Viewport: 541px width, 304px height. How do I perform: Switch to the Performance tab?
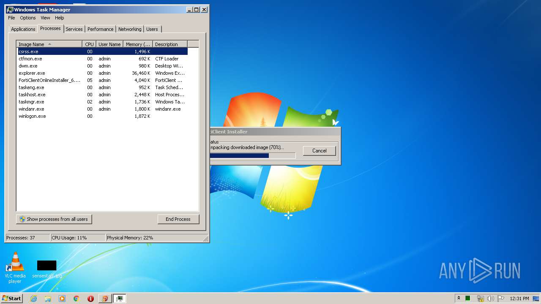pos(100,29)
